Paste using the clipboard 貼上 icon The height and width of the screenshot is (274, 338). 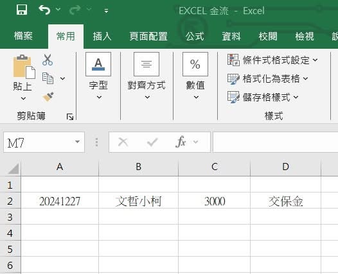(24, 67)
